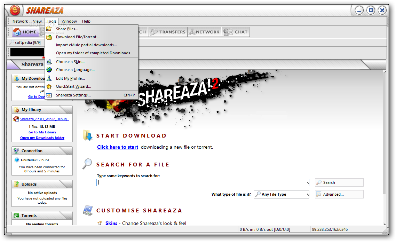Click the Download File/Torrent icon

click(x=49, y=37)
